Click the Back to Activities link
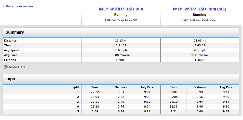The image size is (243, 120). point(19,6)
